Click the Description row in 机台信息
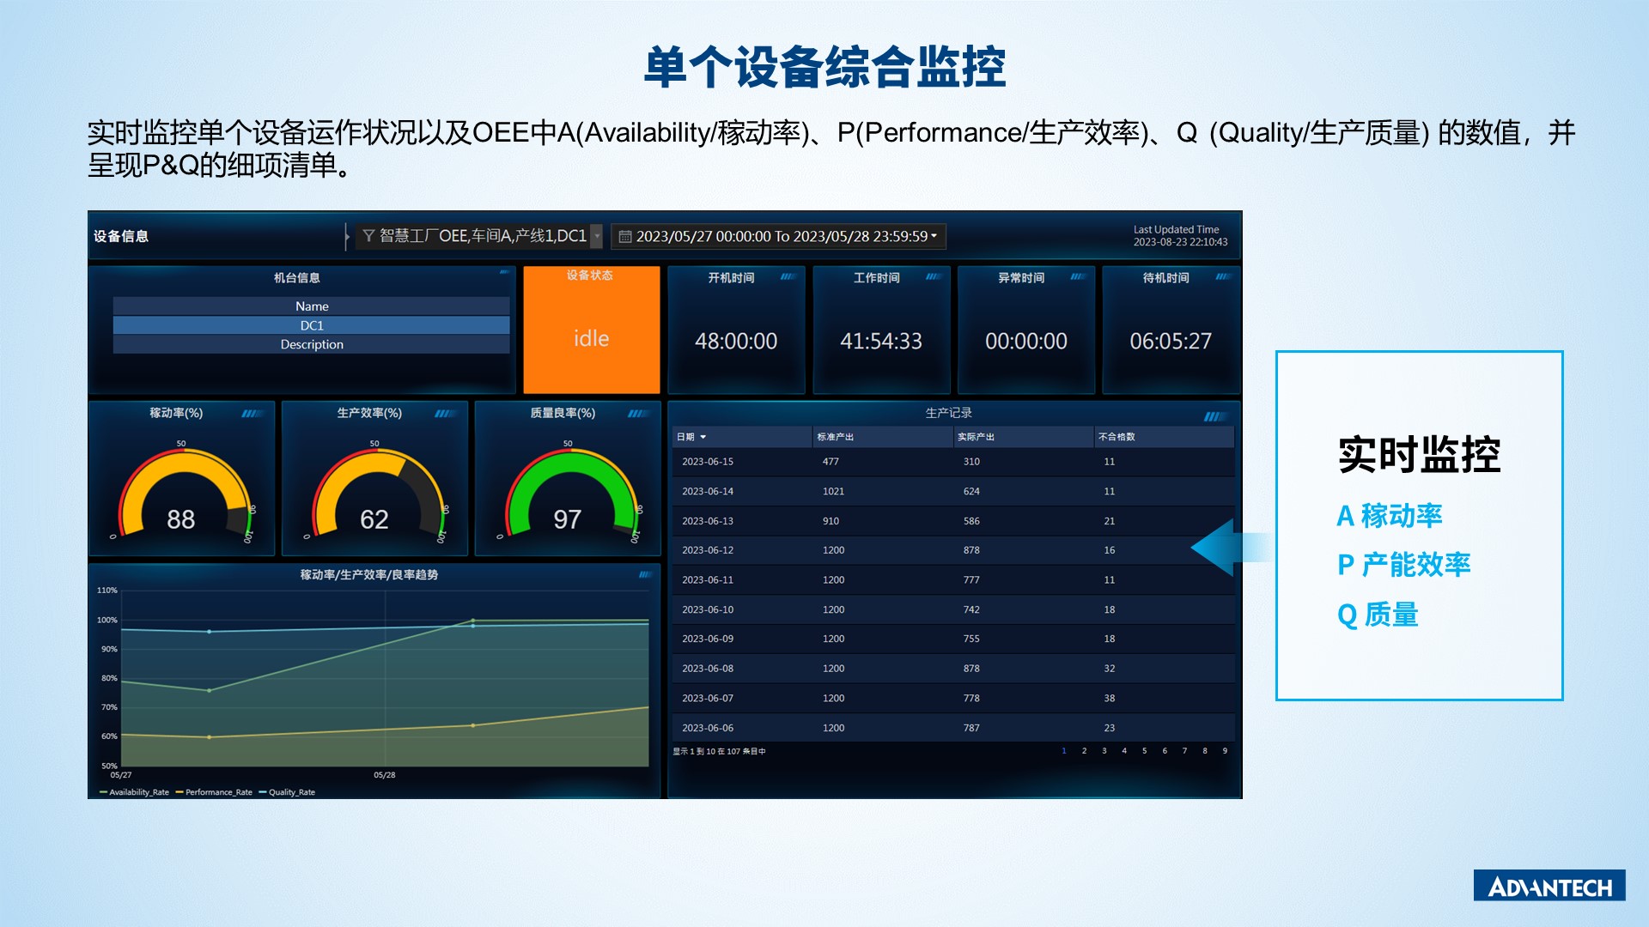Screen dimensions: 1649x927 coord(311,344)
